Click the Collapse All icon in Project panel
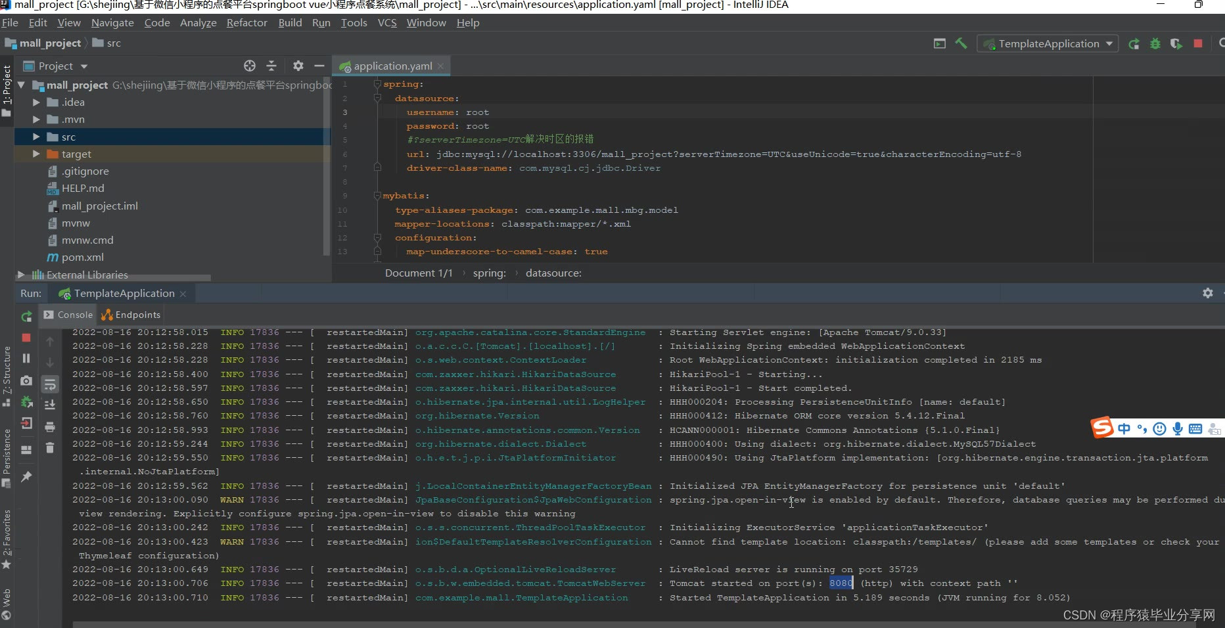This screenshot has width=1225, height=628. tap(271, 66)
